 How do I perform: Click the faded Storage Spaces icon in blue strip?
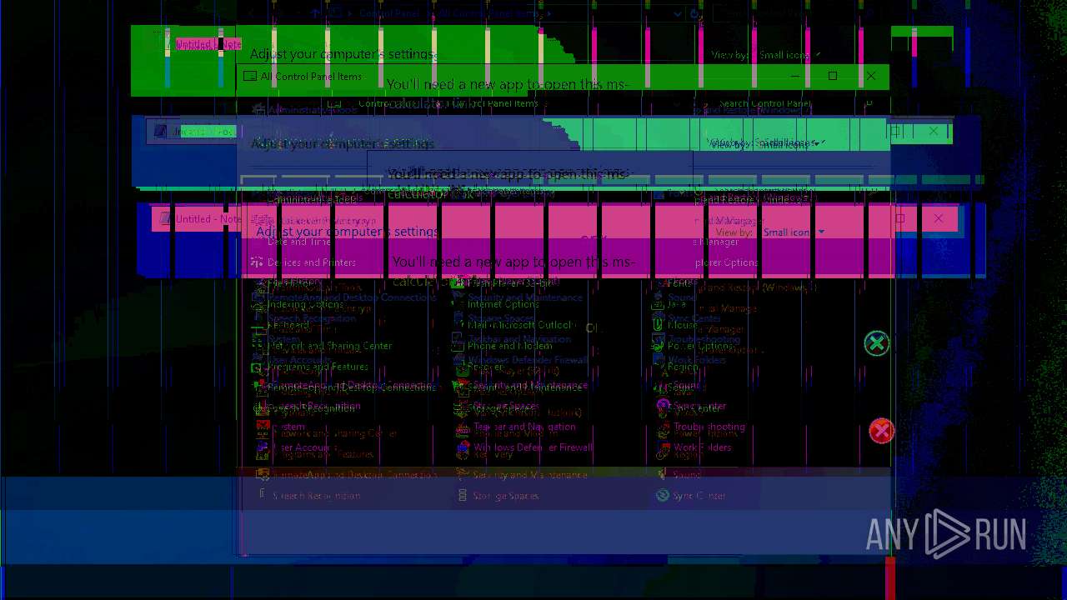[463, 496]
